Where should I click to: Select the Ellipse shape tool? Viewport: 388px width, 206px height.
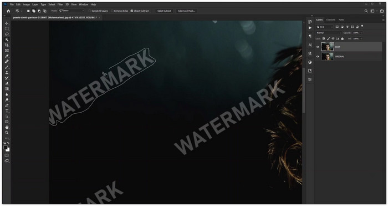click(7, 122)
